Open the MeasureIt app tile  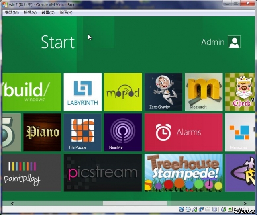pyautogui.click(x=204, y=92)
